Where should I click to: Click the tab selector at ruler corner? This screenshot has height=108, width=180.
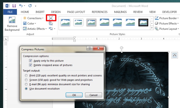(6, 39)
